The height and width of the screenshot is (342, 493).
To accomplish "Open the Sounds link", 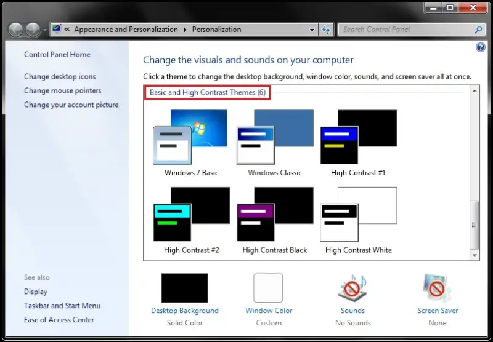I will pyautogui.click(x=352, y=311).
